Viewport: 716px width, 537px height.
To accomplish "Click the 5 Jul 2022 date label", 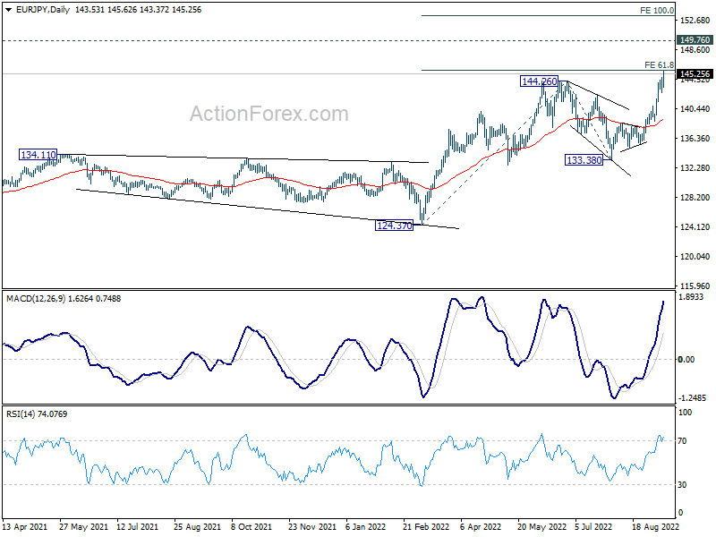I will click(x=593, y=527).
